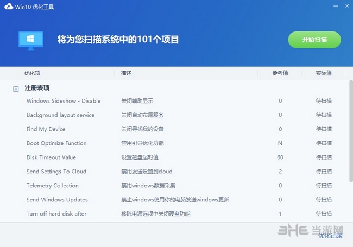Image resolution: width=353 pixels, height=247 pixels.
Task: Click headline 将为您扫描系统中的101个项目
Action: point(118,40)
